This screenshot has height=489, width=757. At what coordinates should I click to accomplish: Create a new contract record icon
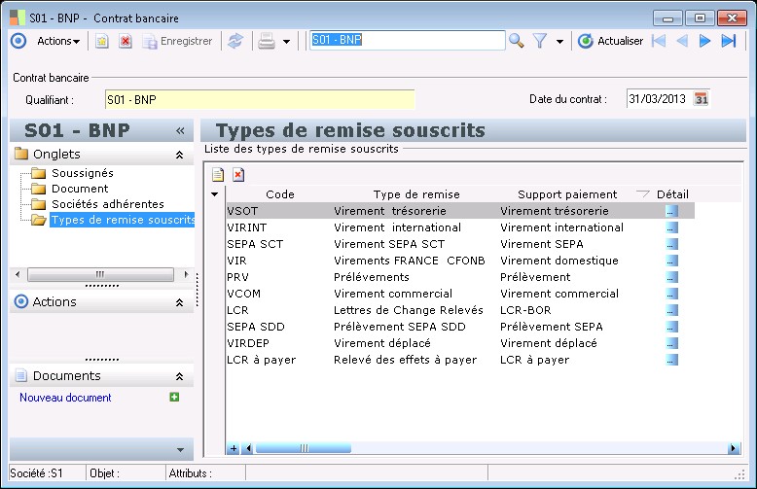(x=101, y=42)
